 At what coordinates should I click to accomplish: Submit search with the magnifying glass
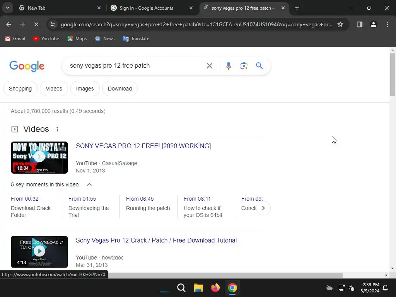[259, 66]
